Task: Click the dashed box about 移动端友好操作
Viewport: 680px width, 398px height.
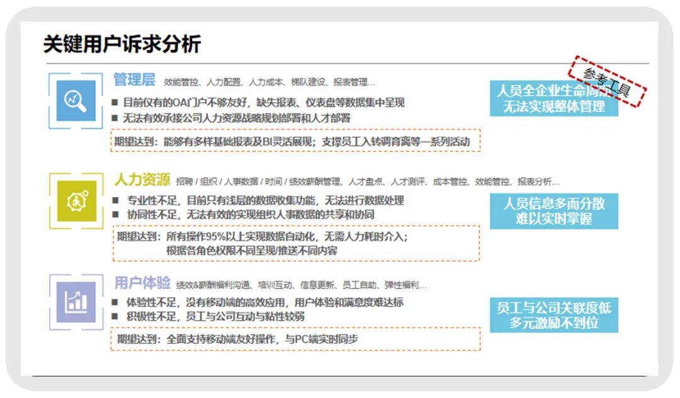Action: pyautogui.click(x=295, y=339)
